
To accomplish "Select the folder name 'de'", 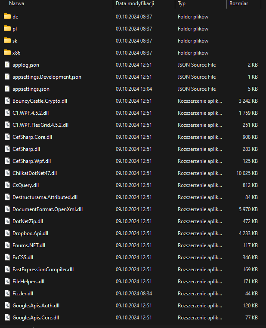I will pos(15,17).
